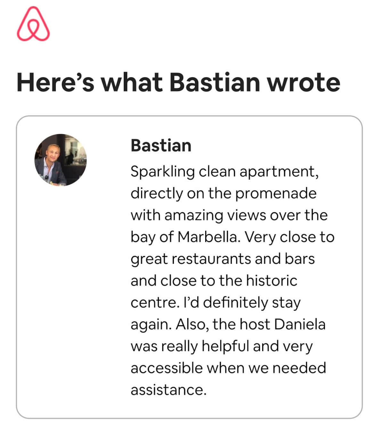Click the 'accessible when we needed' line

coord(228,368)
